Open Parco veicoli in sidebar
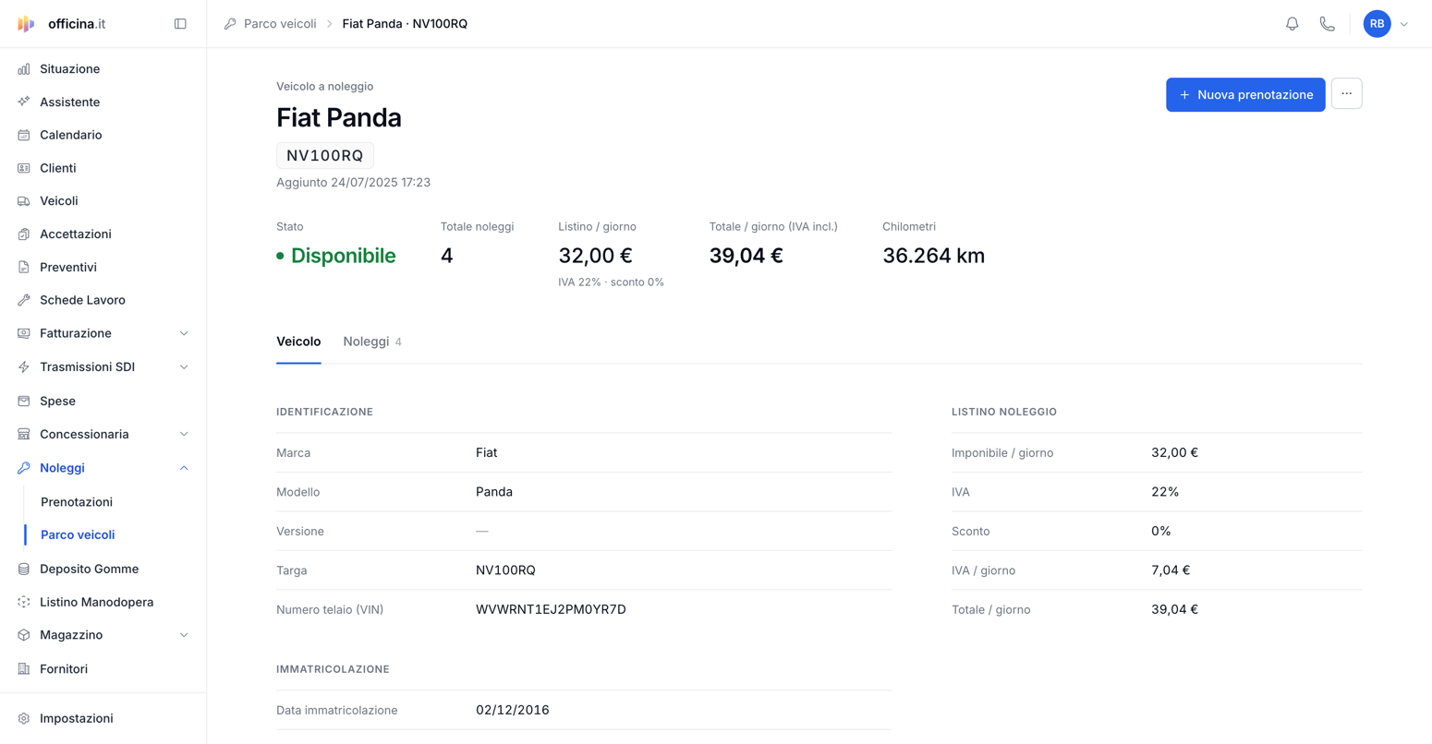 (x=78, y=535)
